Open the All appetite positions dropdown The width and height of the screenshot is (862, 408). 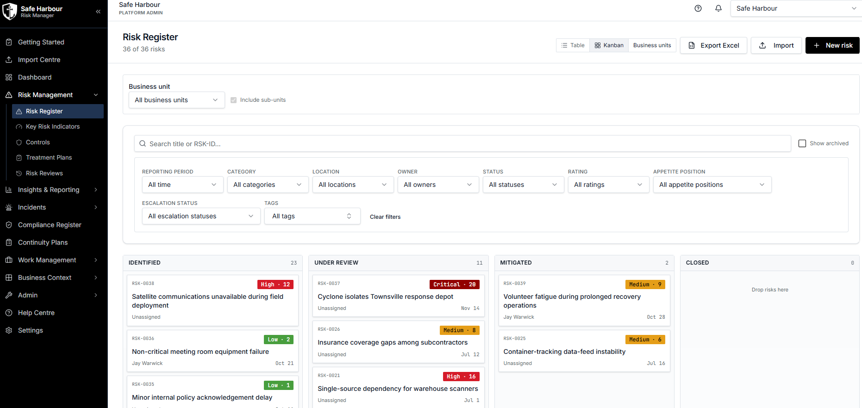(712, 185)
